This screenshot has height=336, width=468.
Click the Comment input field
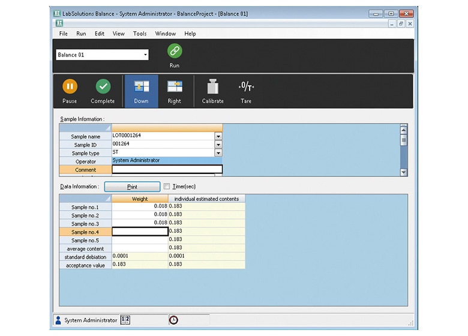[167, 170]
